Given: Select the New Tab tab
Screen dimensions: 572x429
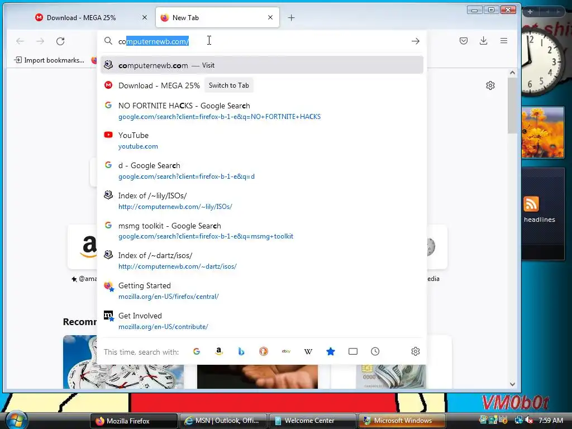Looking at the screenshot, I should coord(217,17).
